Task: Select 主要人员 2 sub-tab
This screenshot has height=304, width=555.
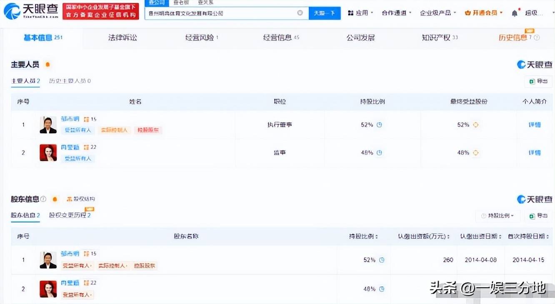Action: (x=25, y=81)
